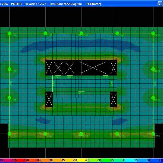This screenshot has width=163, height=163.
Task: Select column node C169
Action: click(117, 33)
